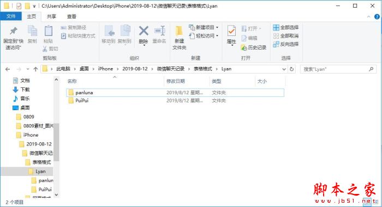Sort by Name (名称) column
The height and width of the screenshot is (207, 382).
72,81
